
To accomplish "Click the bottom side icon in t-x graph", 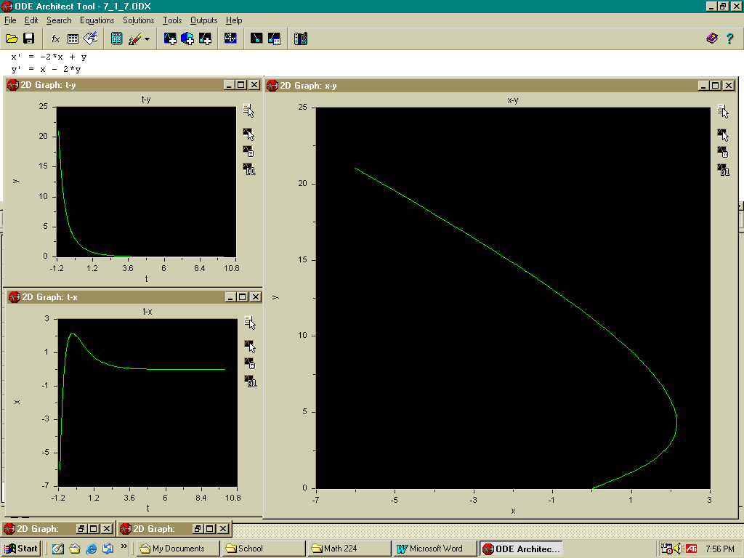I will click(x=251, y=381).
